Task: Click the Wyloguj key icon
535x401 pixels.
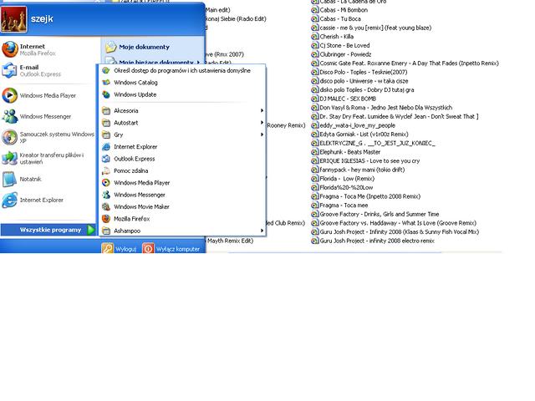Action: tap(108, 248)
